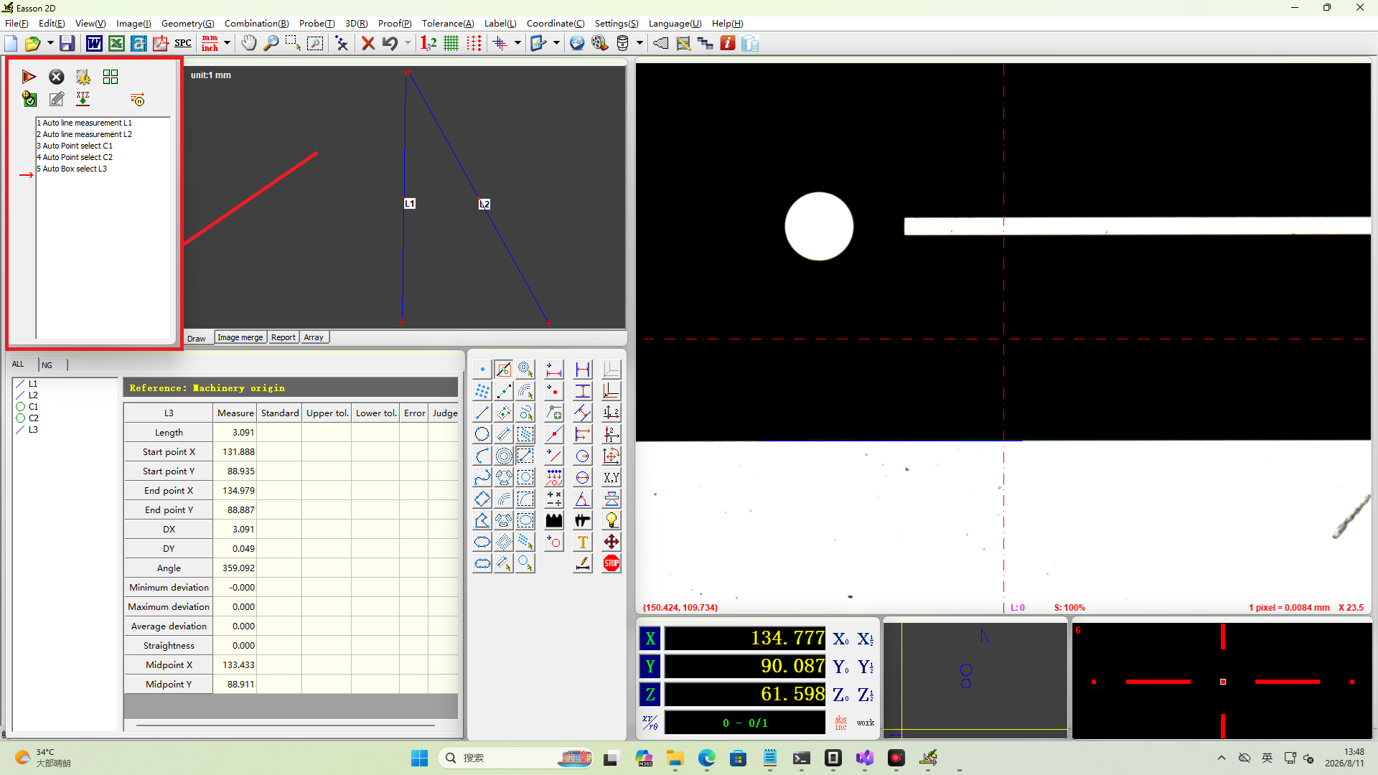Zero the X axis with X0
Image resolution: width=1378 pixels, height=775 pixels.
[x=840, y=639]
